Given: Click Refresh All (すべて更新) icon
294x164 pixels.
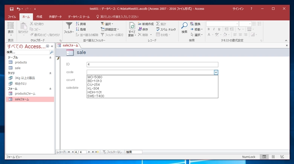Looking at the screenshot, I should pyautogui.click(x=132, y=26).
